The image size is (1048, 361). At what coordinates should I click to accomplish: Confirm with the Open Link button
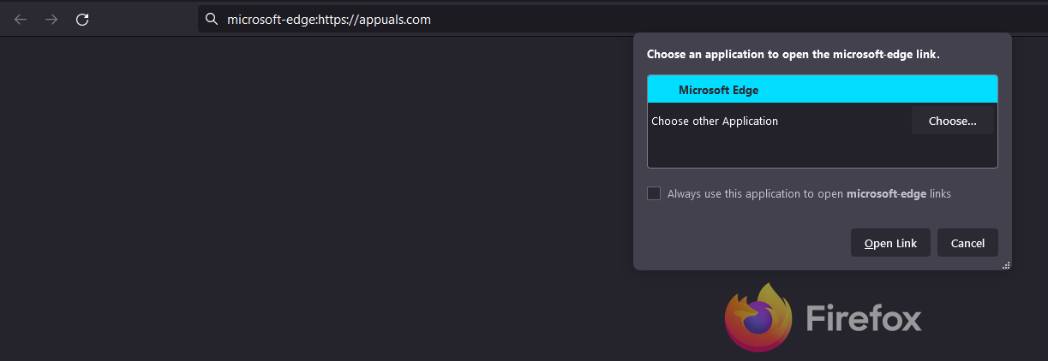pos(890,243)
